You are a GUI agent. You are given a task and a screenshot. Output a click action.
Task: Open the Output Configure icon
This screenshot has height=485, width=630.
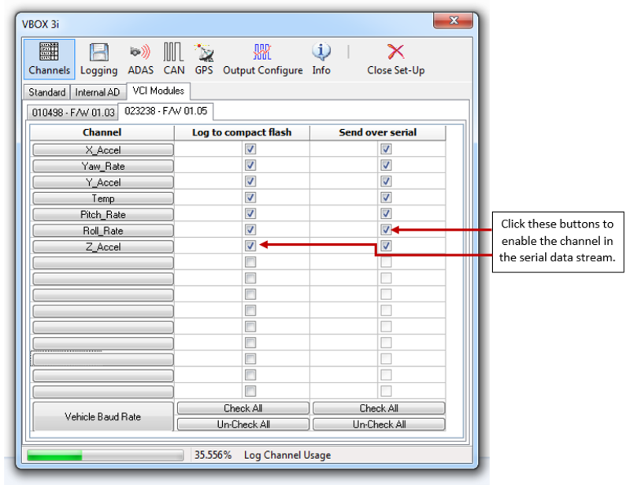coord(263,59)
